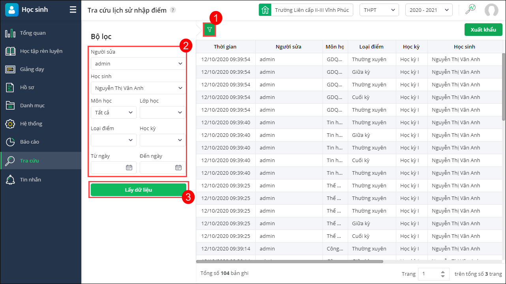The height and width of the screenshot is (284, 506).
Task: Expand the Học sinh filter dropdown
Action: coord(138,88)
